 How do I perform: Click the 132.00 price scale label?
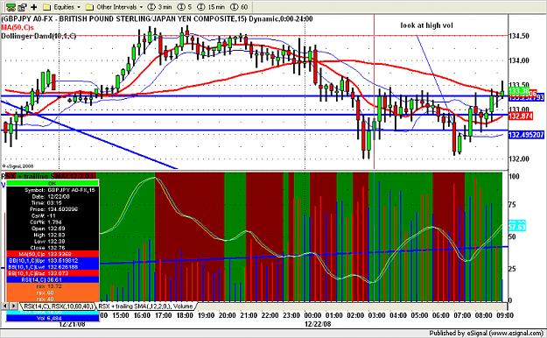pos(519,158)
